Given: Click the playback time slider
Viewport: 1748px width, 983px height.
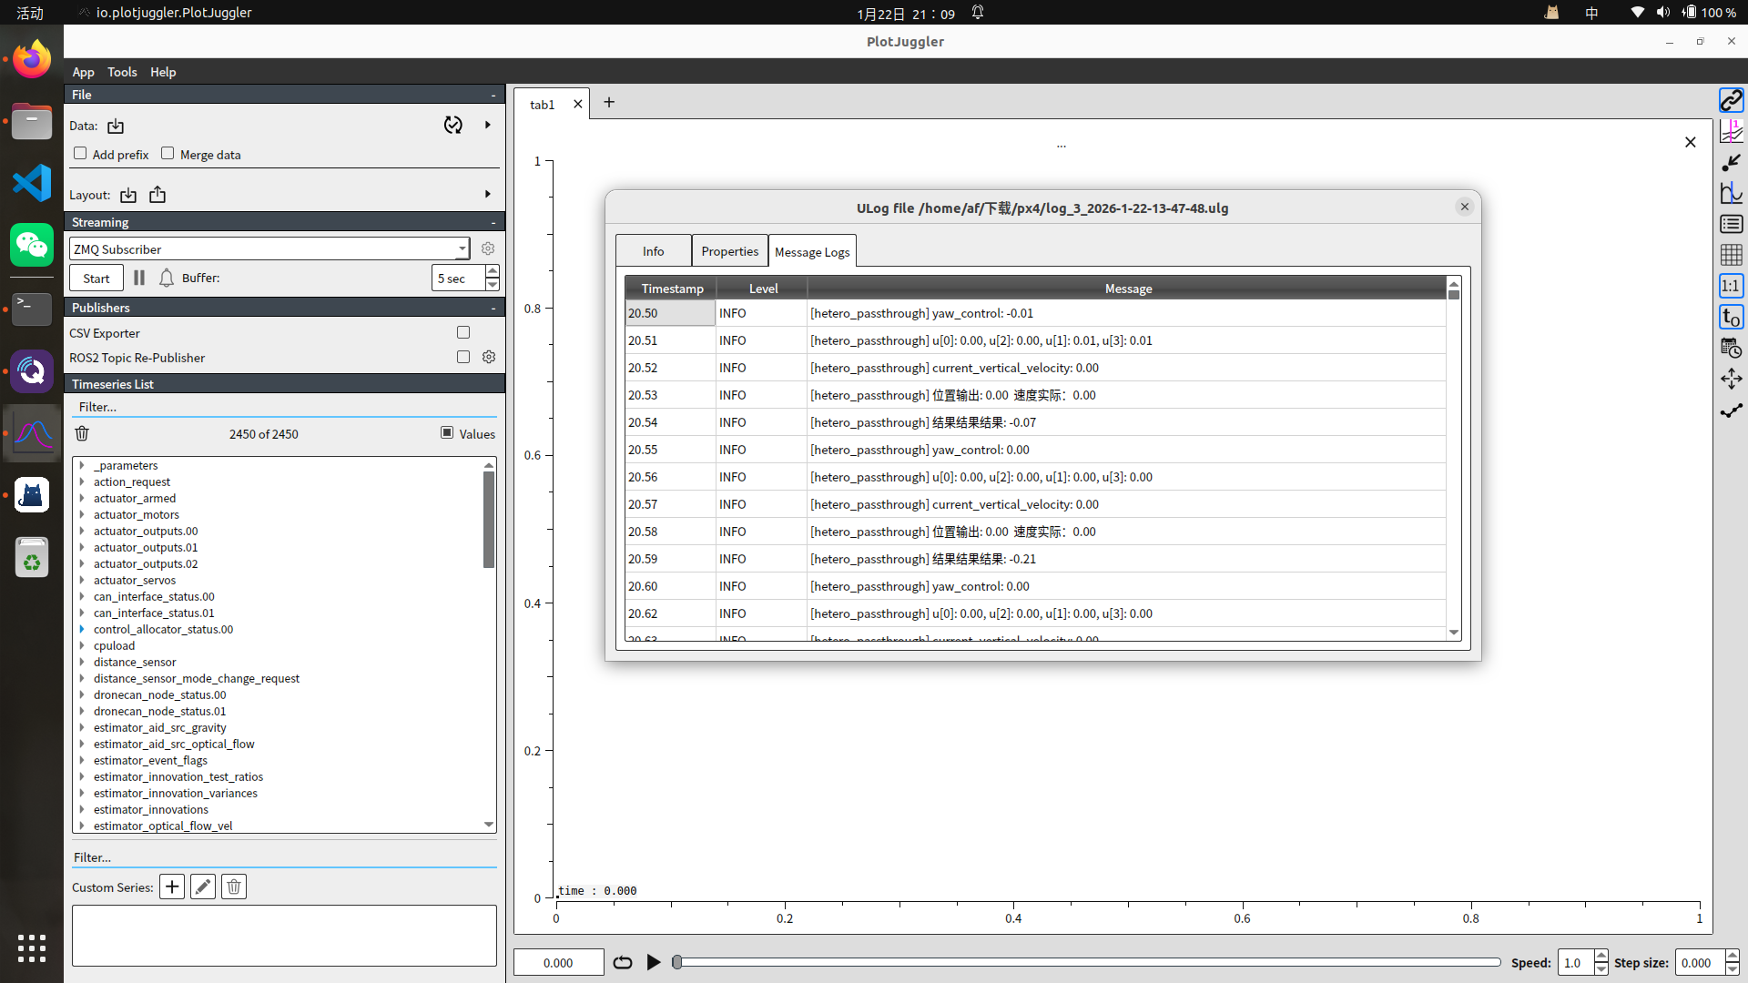Looking at the screenshot, I should pyautogui.click(x=1088, y=962).
